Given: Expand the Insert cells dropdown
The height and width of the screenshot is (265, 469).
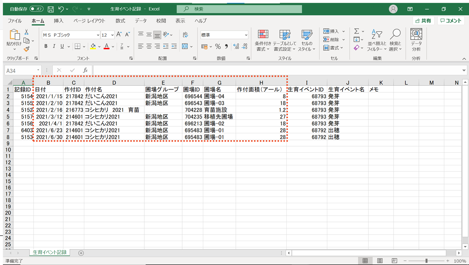Looking at the screenshot, I should 343,31.
